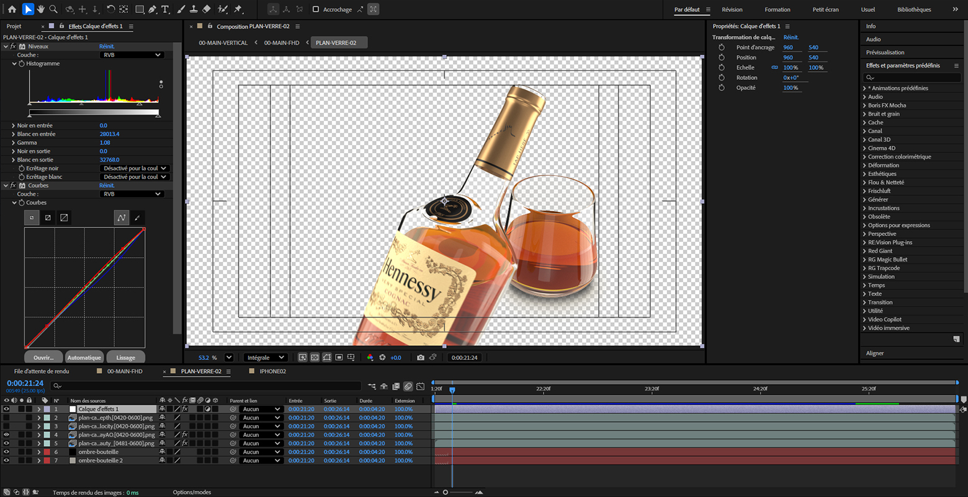The image size is (968, 497).
Task: Open the Bibliothèques workspace
Action: pos(914,9)
